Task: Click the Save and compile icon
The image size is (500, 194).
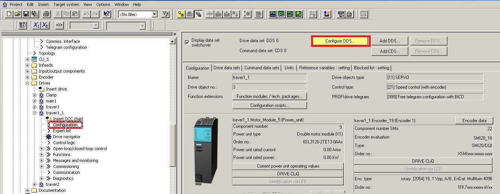Action: (x=35, y=14)
